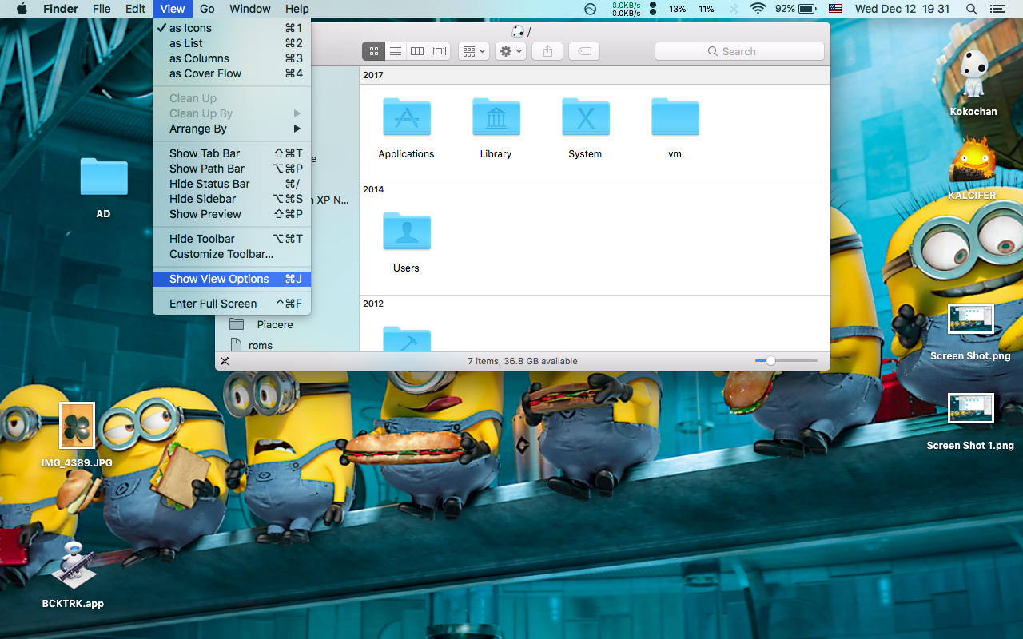Click the Wi-Fi status icon

tap(758, 9)
